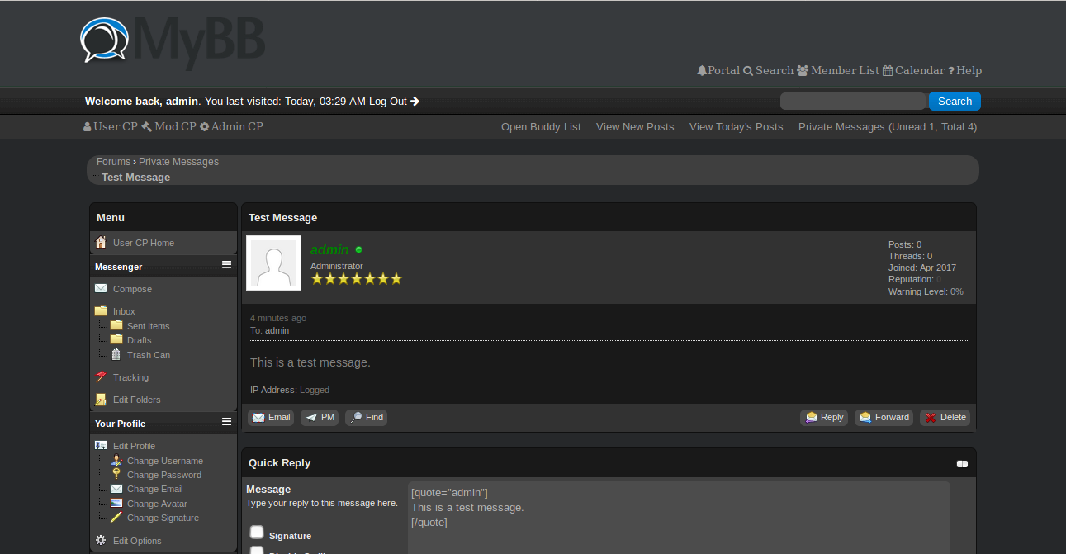
Task: Open the Calendar link
Action: point(913,71)
